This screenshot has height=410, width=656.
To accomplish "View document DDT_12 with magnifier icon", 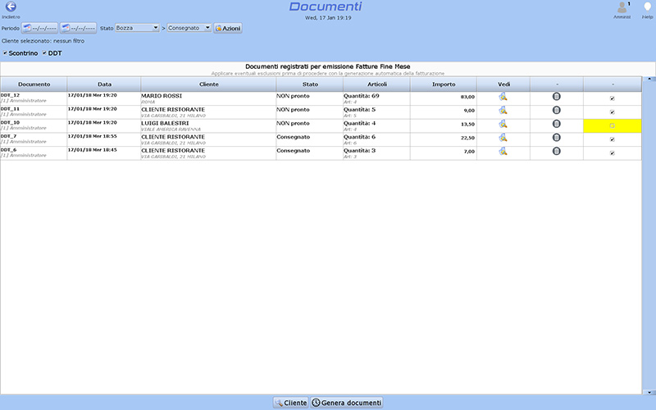I will pyautogui.click(x=503, y=97).
